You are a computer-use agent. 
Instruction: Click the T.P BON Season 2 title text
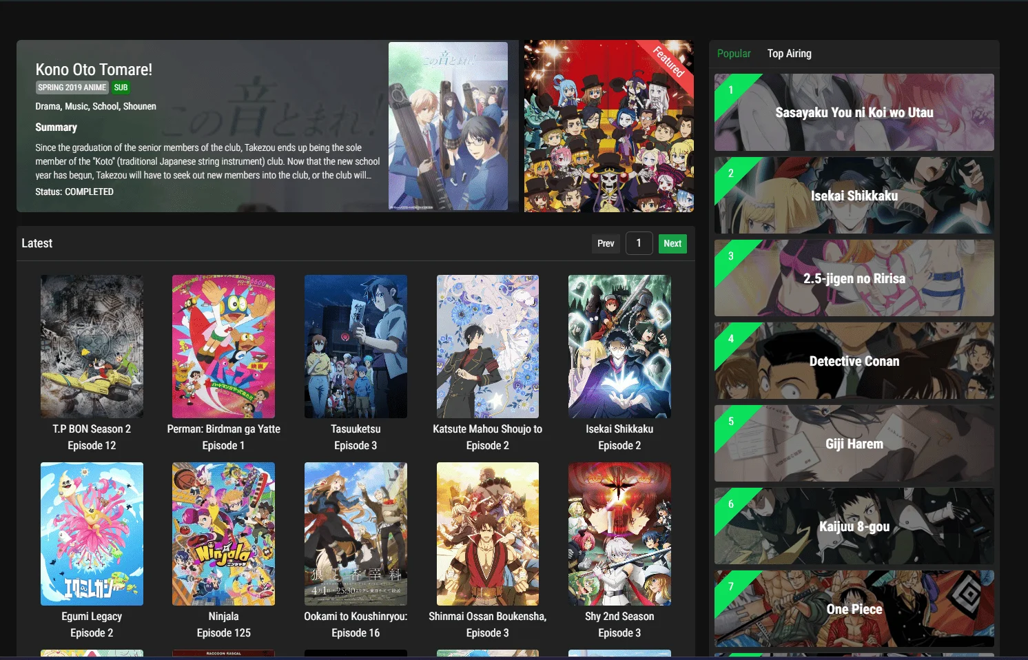point(92,429)
